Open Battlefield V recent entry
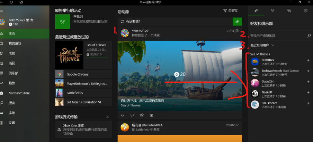 [84, 93]
